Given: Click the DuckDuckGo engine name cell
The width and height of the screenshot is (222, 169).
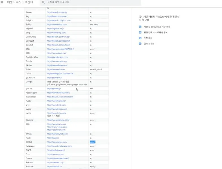Looking at the screenshot, I should point(32,57).
